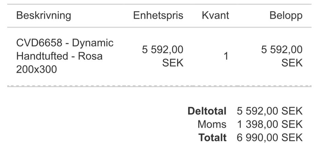The height and width of the screenshot is (150, 325).
Task: Click the Deltotal label
Action: (x=207, y=111)
